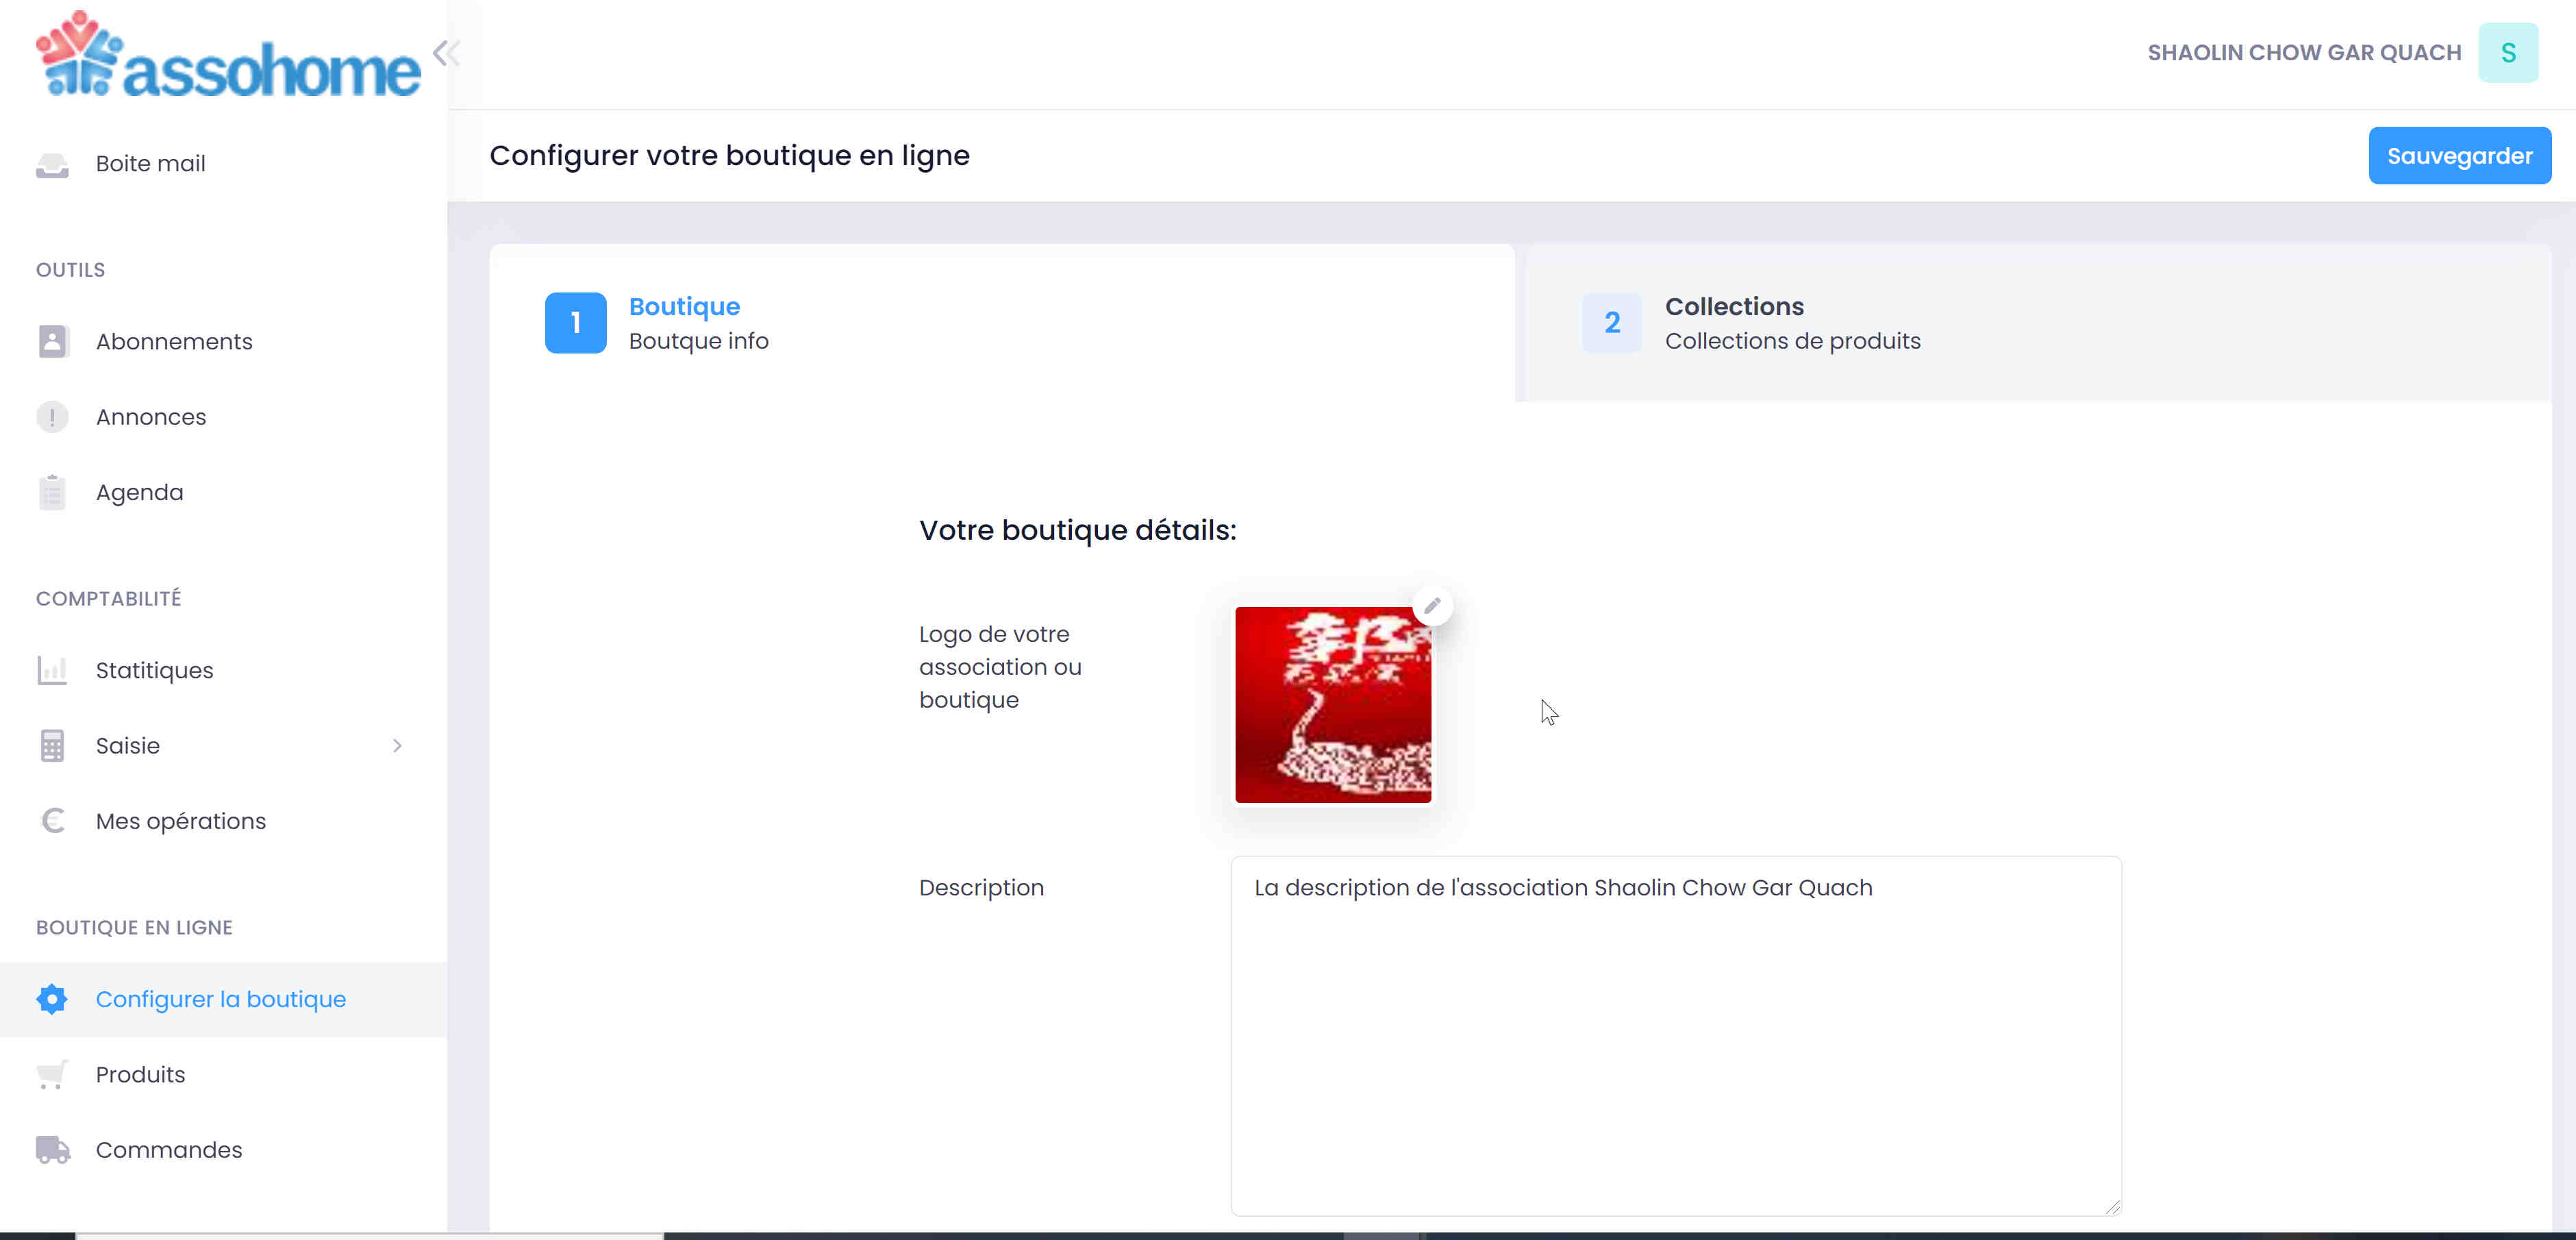Click the Statitiques chart icon
2576x1240 pixels.
[x=52, y=670]
